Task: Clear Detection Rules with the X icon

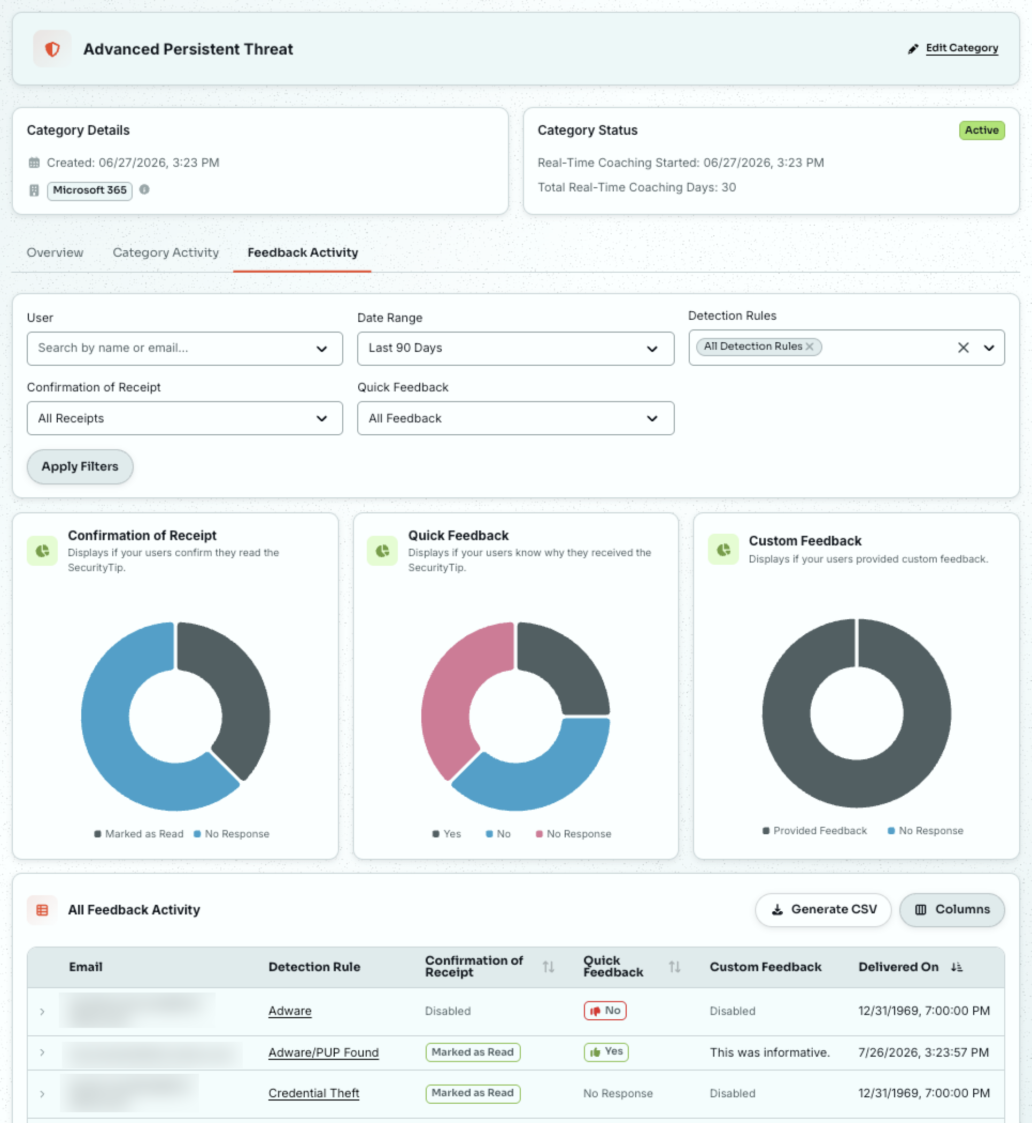Action: point(964,348)
